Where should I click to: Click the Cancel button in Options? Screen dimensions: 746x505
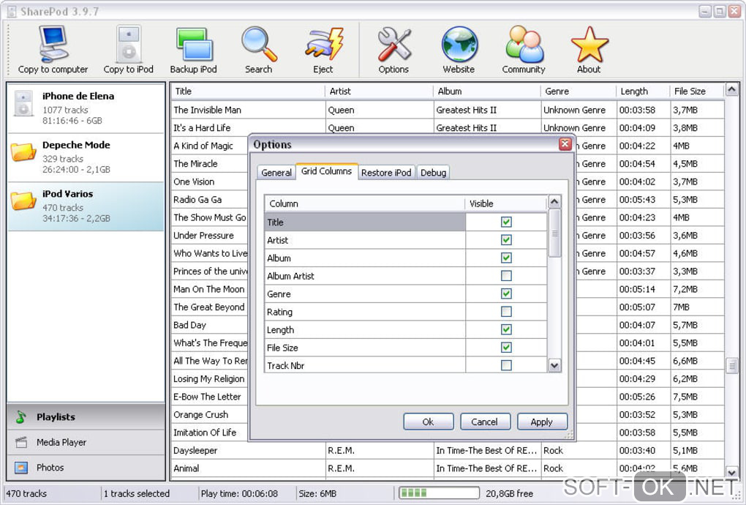(484, 422)
